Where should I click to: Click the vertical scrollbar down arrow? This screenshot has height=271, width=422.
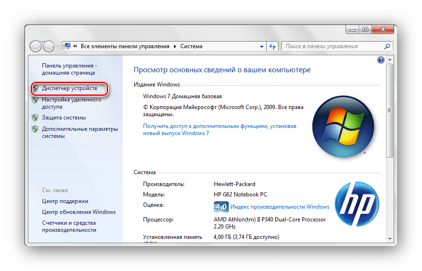click(389, 238)
